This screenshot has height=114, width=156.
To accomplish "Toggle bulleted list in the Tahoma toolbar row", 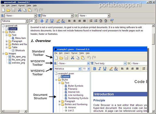I will [x=91, y=21].
